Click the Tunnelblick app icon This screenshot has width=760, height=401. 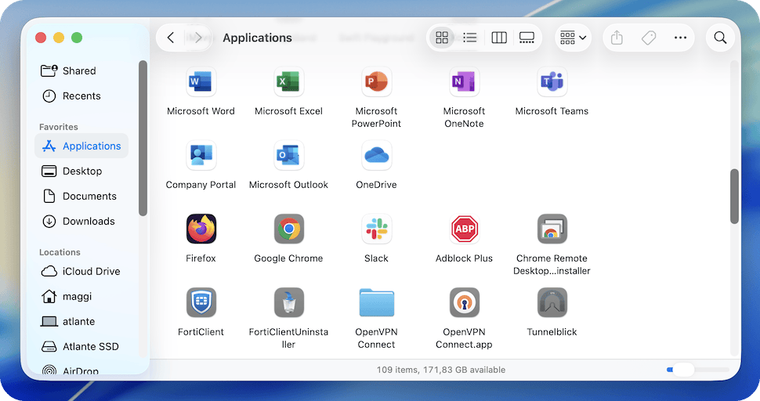[552, 303]
